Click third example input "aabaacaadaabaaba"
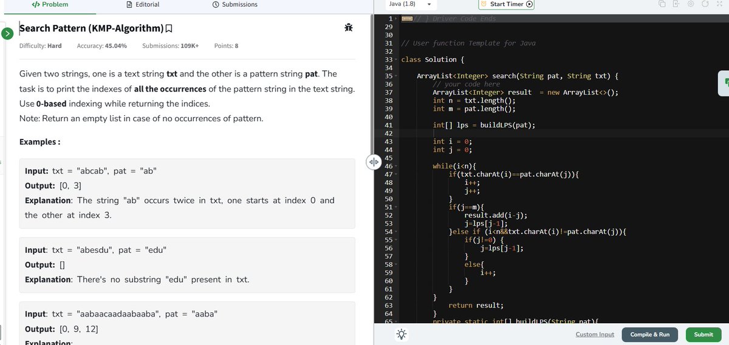This screenshot has width=729, height=345. click(x=121, y=314)
